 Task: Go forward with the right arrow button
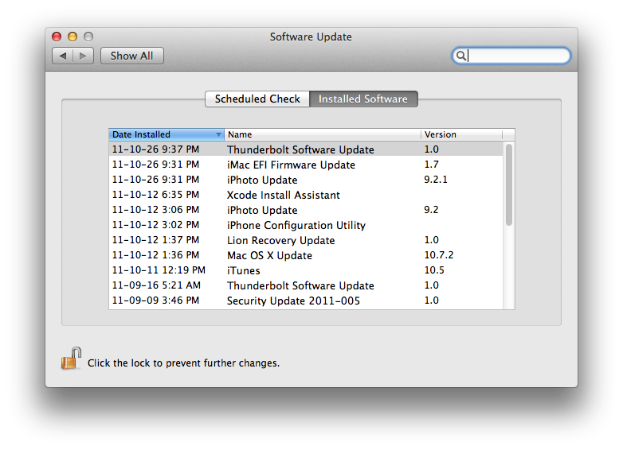[x=83, y=56]
